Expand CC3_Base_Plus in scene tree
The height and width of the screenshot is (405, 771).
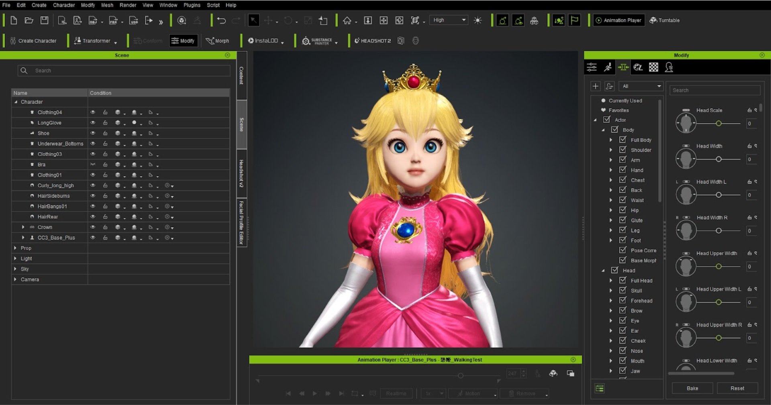(23, 238)
